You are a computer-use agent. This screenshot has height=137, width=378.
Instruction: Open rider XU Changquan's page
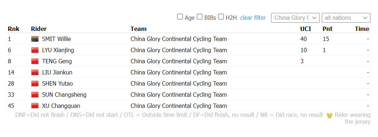tap(61, 106)
